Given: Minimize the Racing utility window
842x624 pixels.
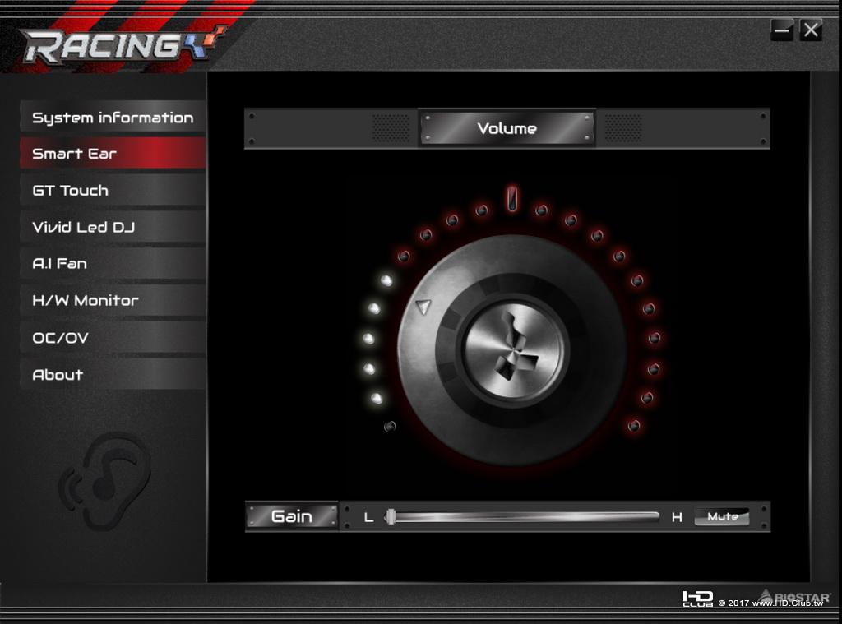Looking at the screenshot, I should pyautogui.click(x=782, y=30).
